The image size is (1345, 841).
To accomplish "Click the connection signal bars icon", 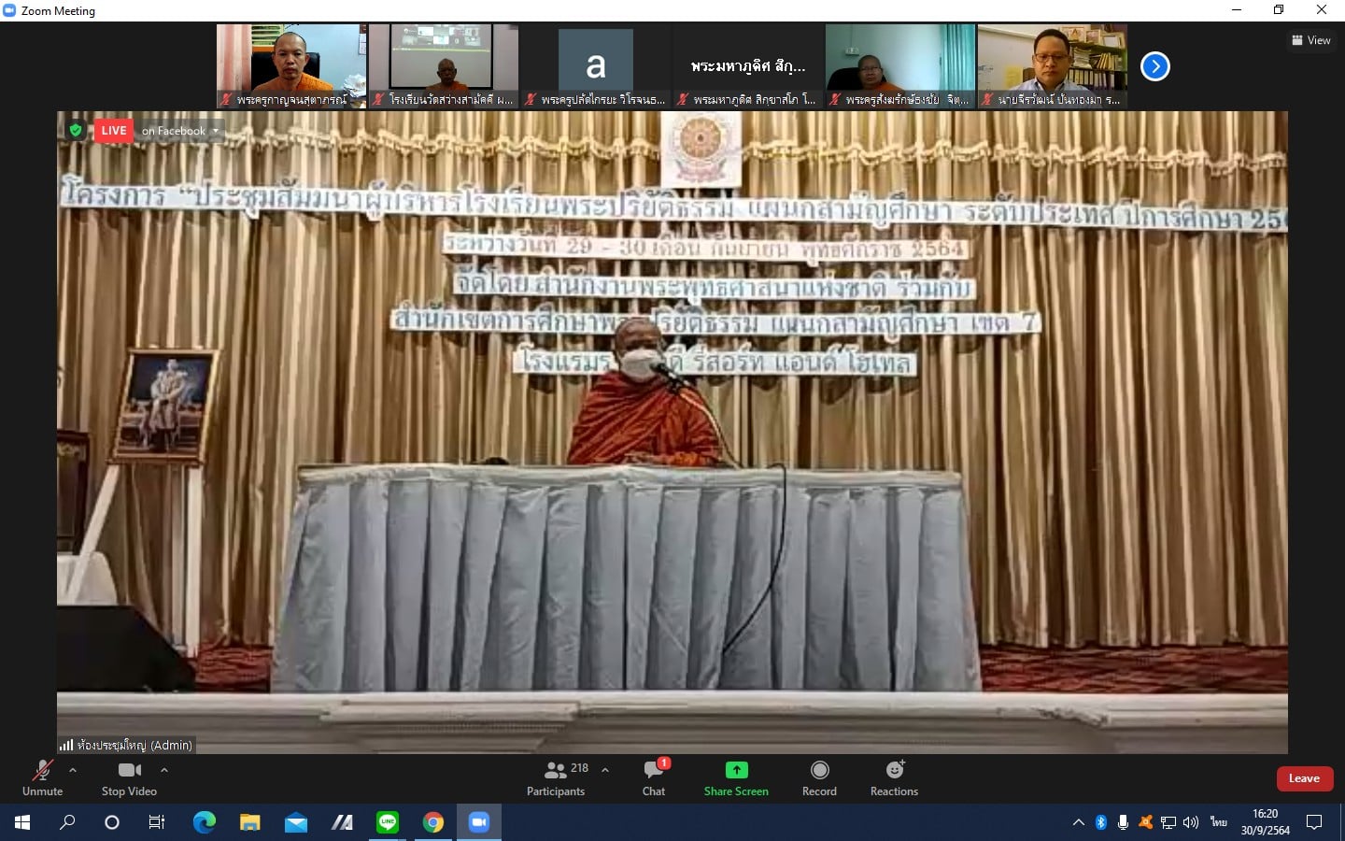I will (66, 745).
